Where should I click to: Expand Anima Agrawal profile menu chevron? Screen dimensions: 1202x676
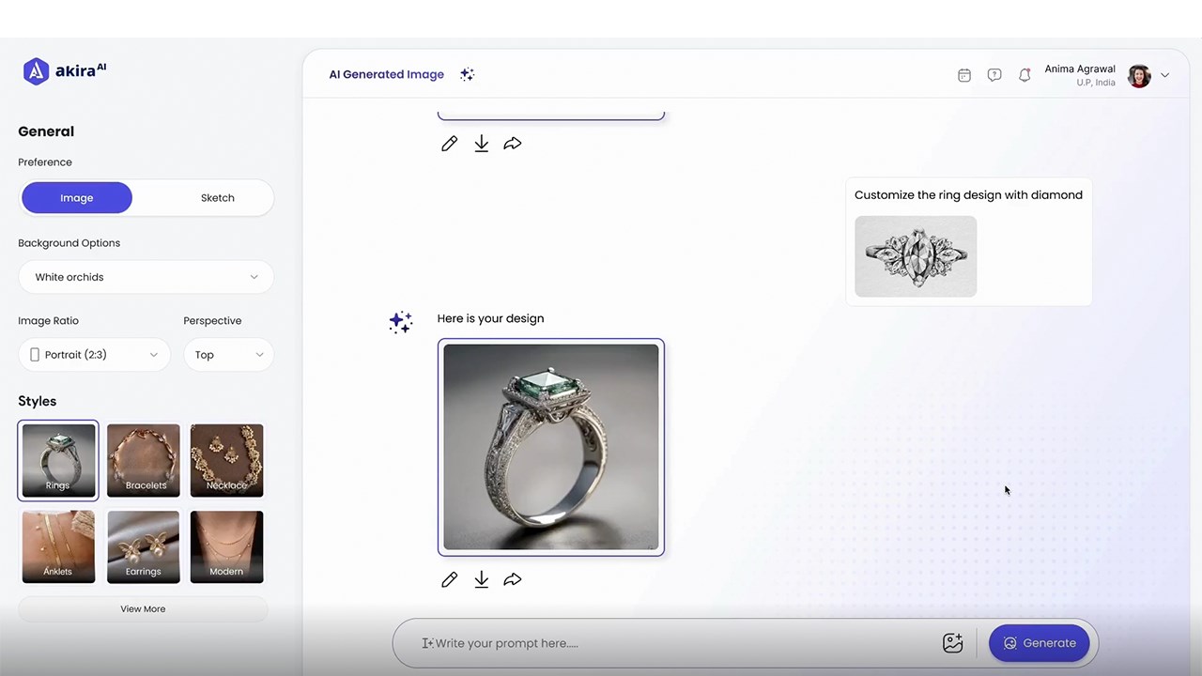[1164, 75]
